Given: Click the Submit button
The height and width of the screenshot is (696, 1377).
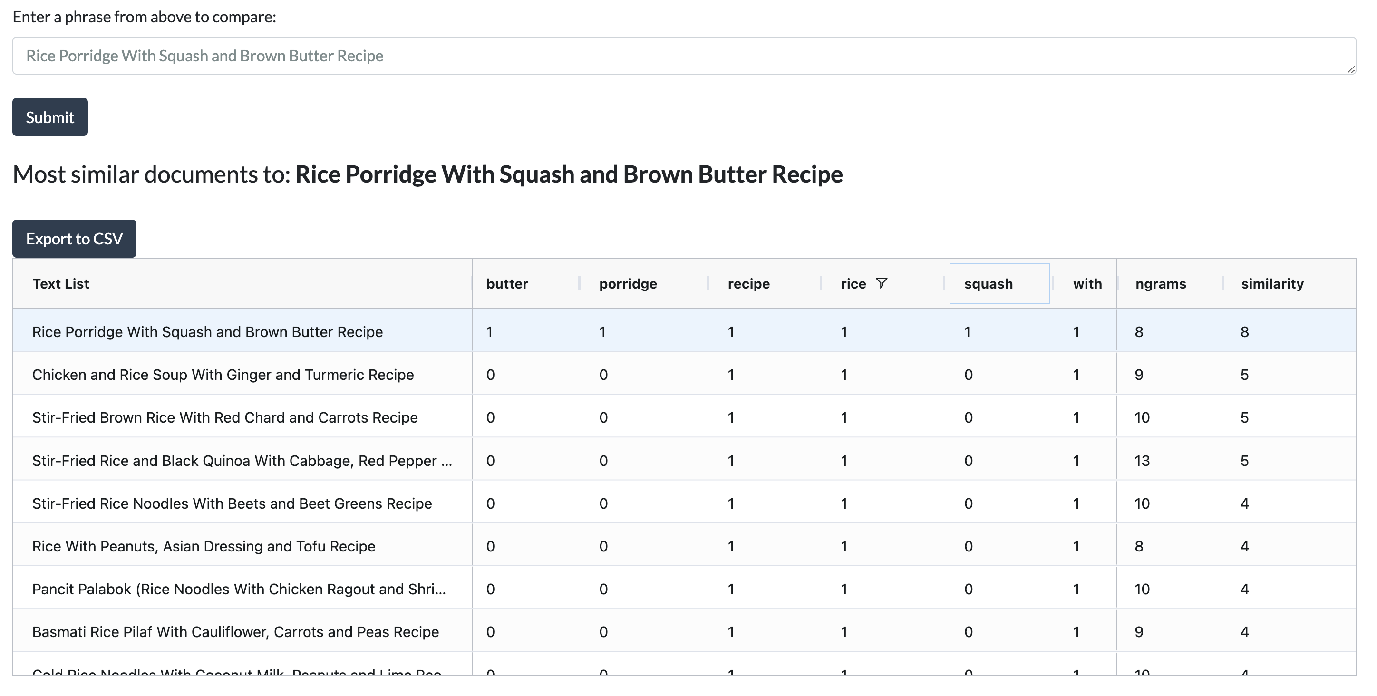Looking at the screenshot, I should pyautogui.click(x=50, y=117).
